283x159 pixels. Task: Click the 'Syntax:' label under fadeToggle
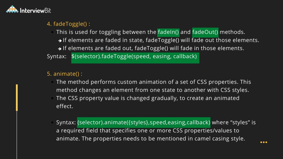click(x=57, y=56)
